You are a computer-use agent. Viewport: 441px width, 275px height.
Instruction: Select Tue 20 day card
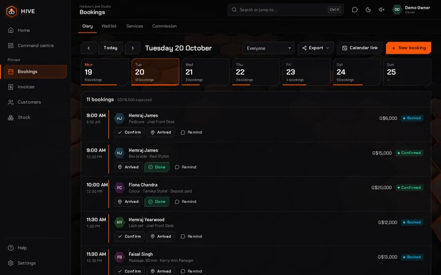(155, 72)
